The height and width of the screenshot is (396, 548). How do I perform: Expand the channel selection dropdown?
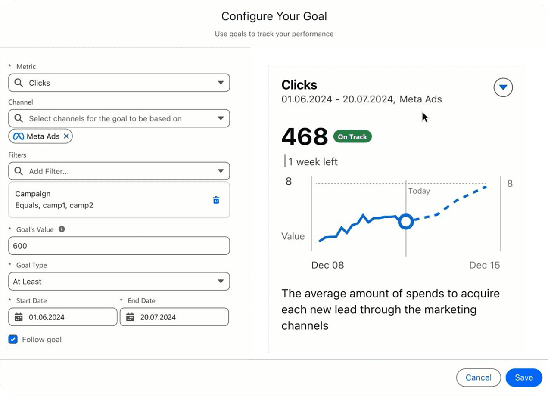(221, 118)
